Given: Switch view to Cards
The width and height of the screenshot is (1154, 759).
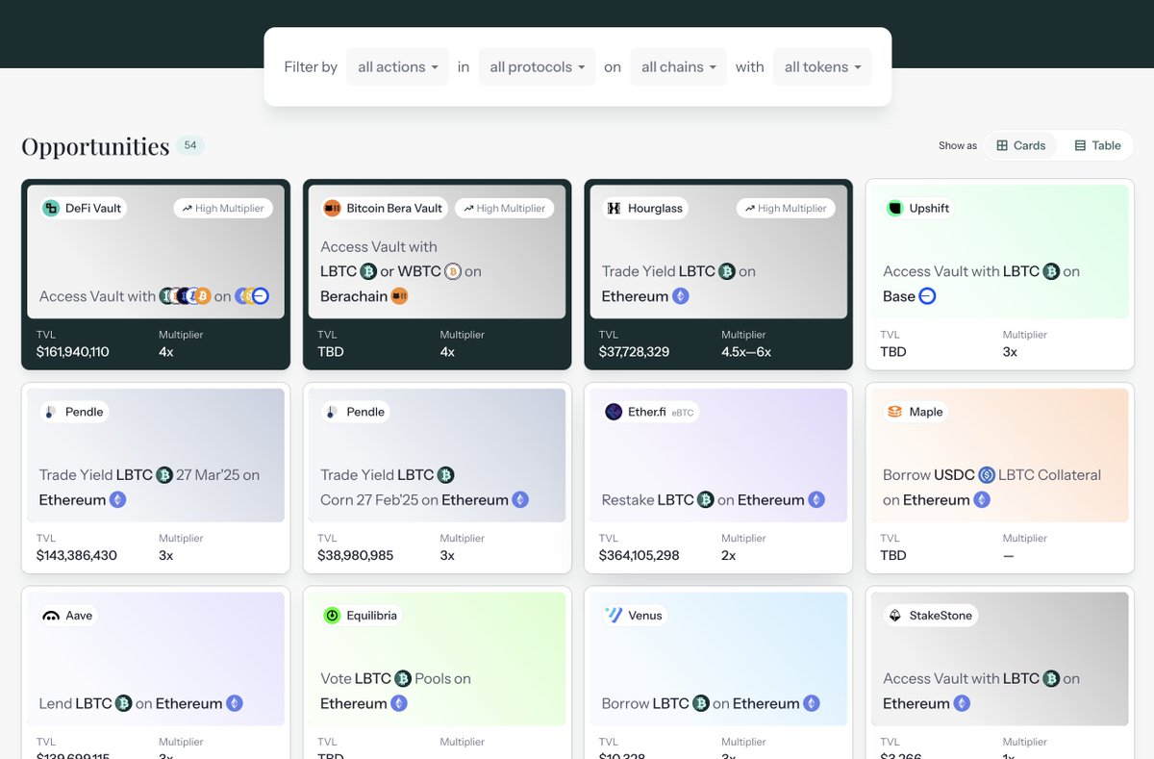Looking at the screenshot, I should (x=1020, y=145).
